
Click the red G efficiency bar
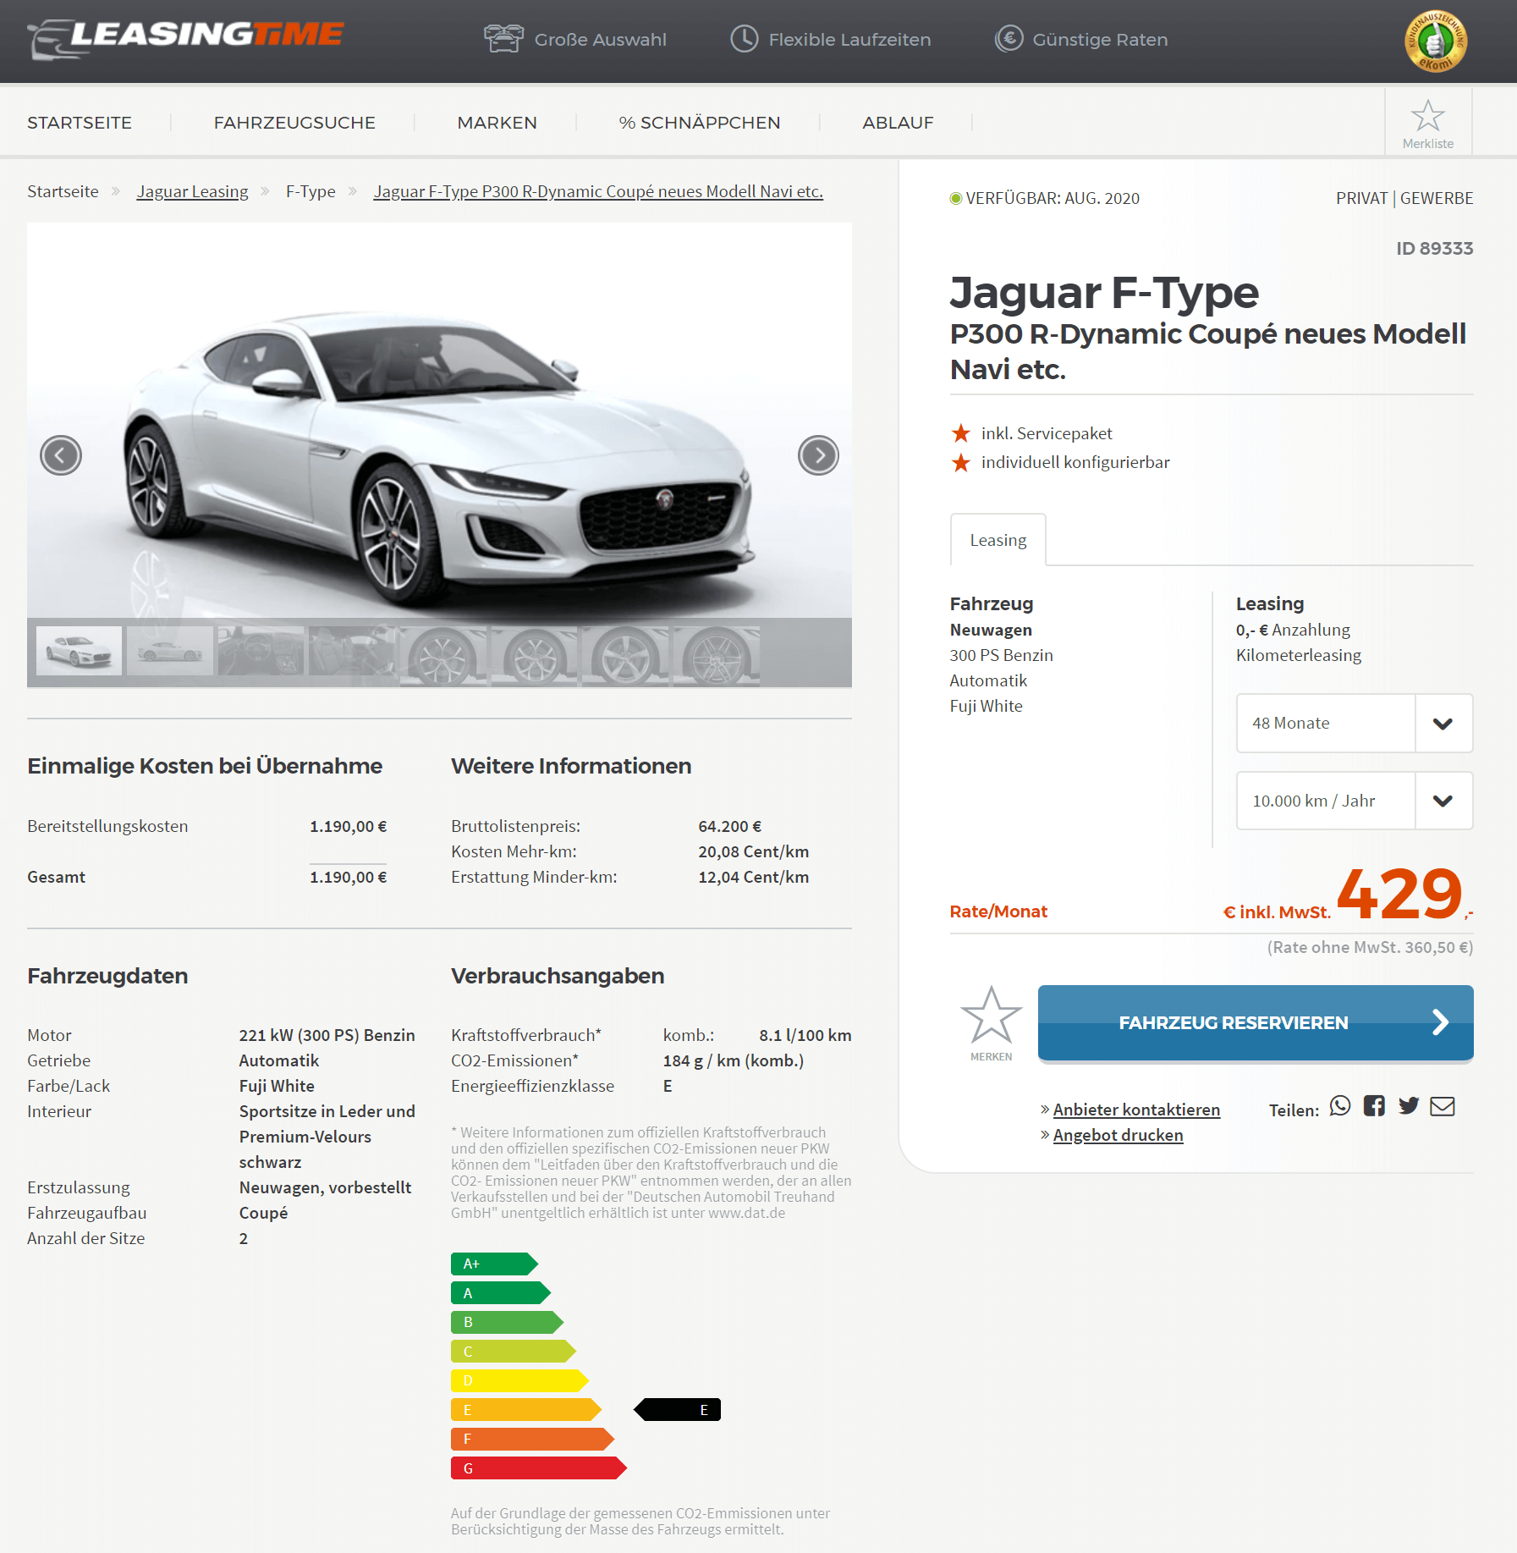[539, 1468]
